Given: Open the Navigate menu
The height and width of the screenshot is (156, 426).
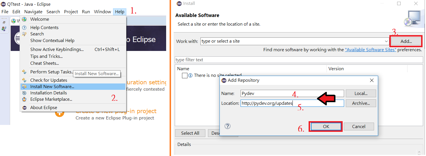Looking at the screenshot, I should pos(33,12).
